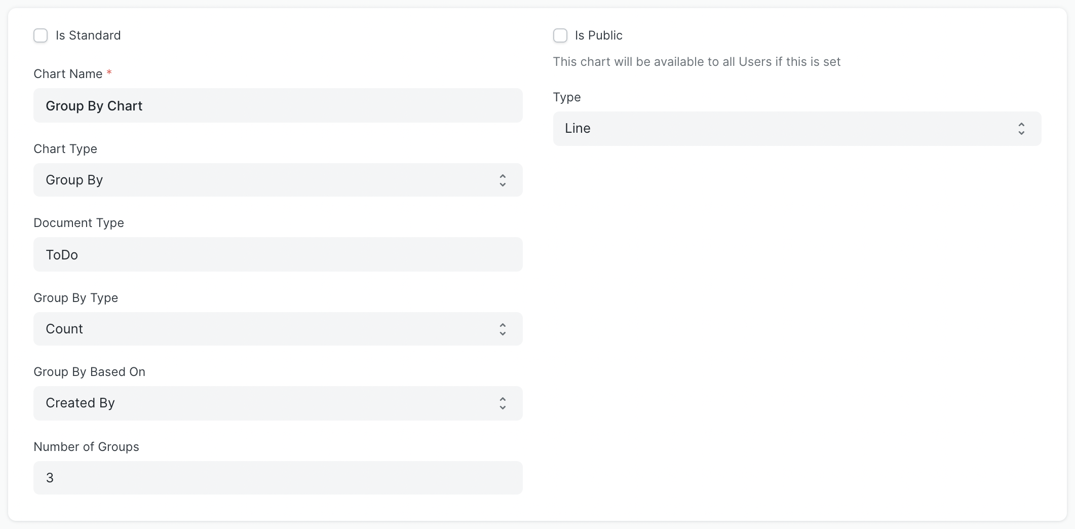Open the Group By Type selector showing Count

click(278, 329)
